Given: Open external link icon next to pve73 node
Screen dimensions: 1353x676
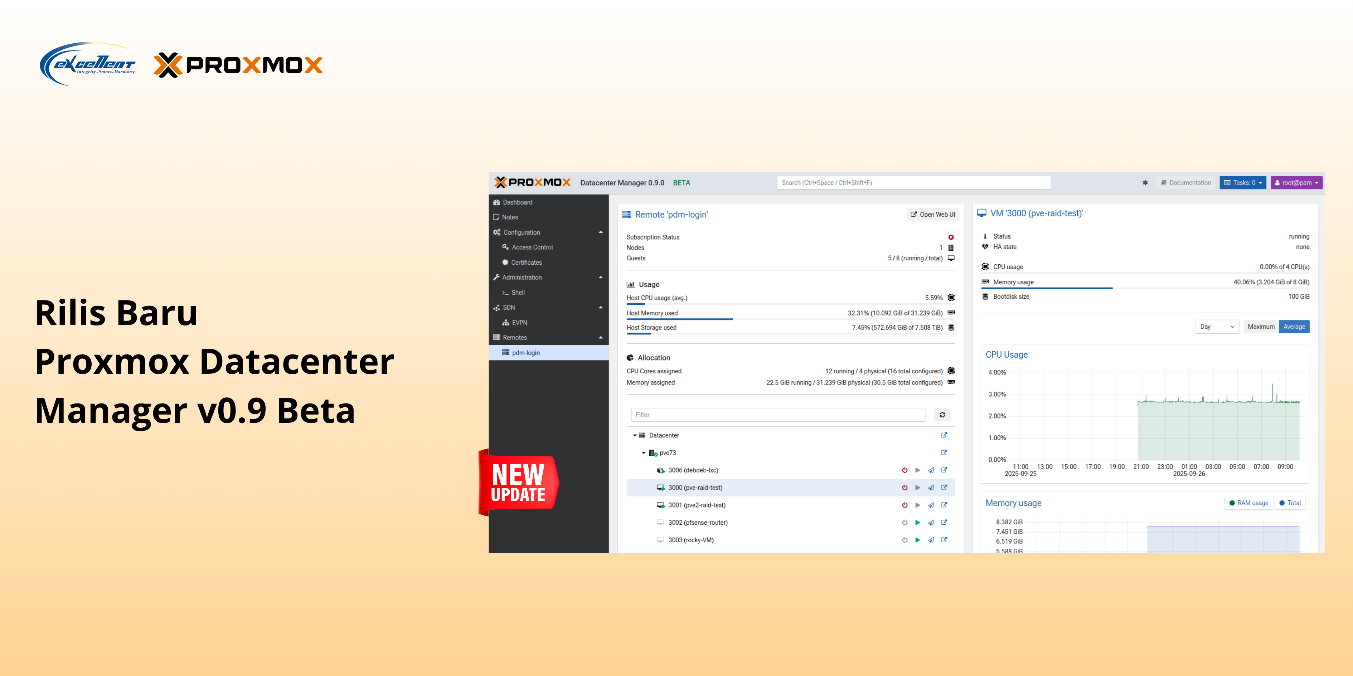Looking at the screenshot, I should pyautogui.click(x=944, y=452).
